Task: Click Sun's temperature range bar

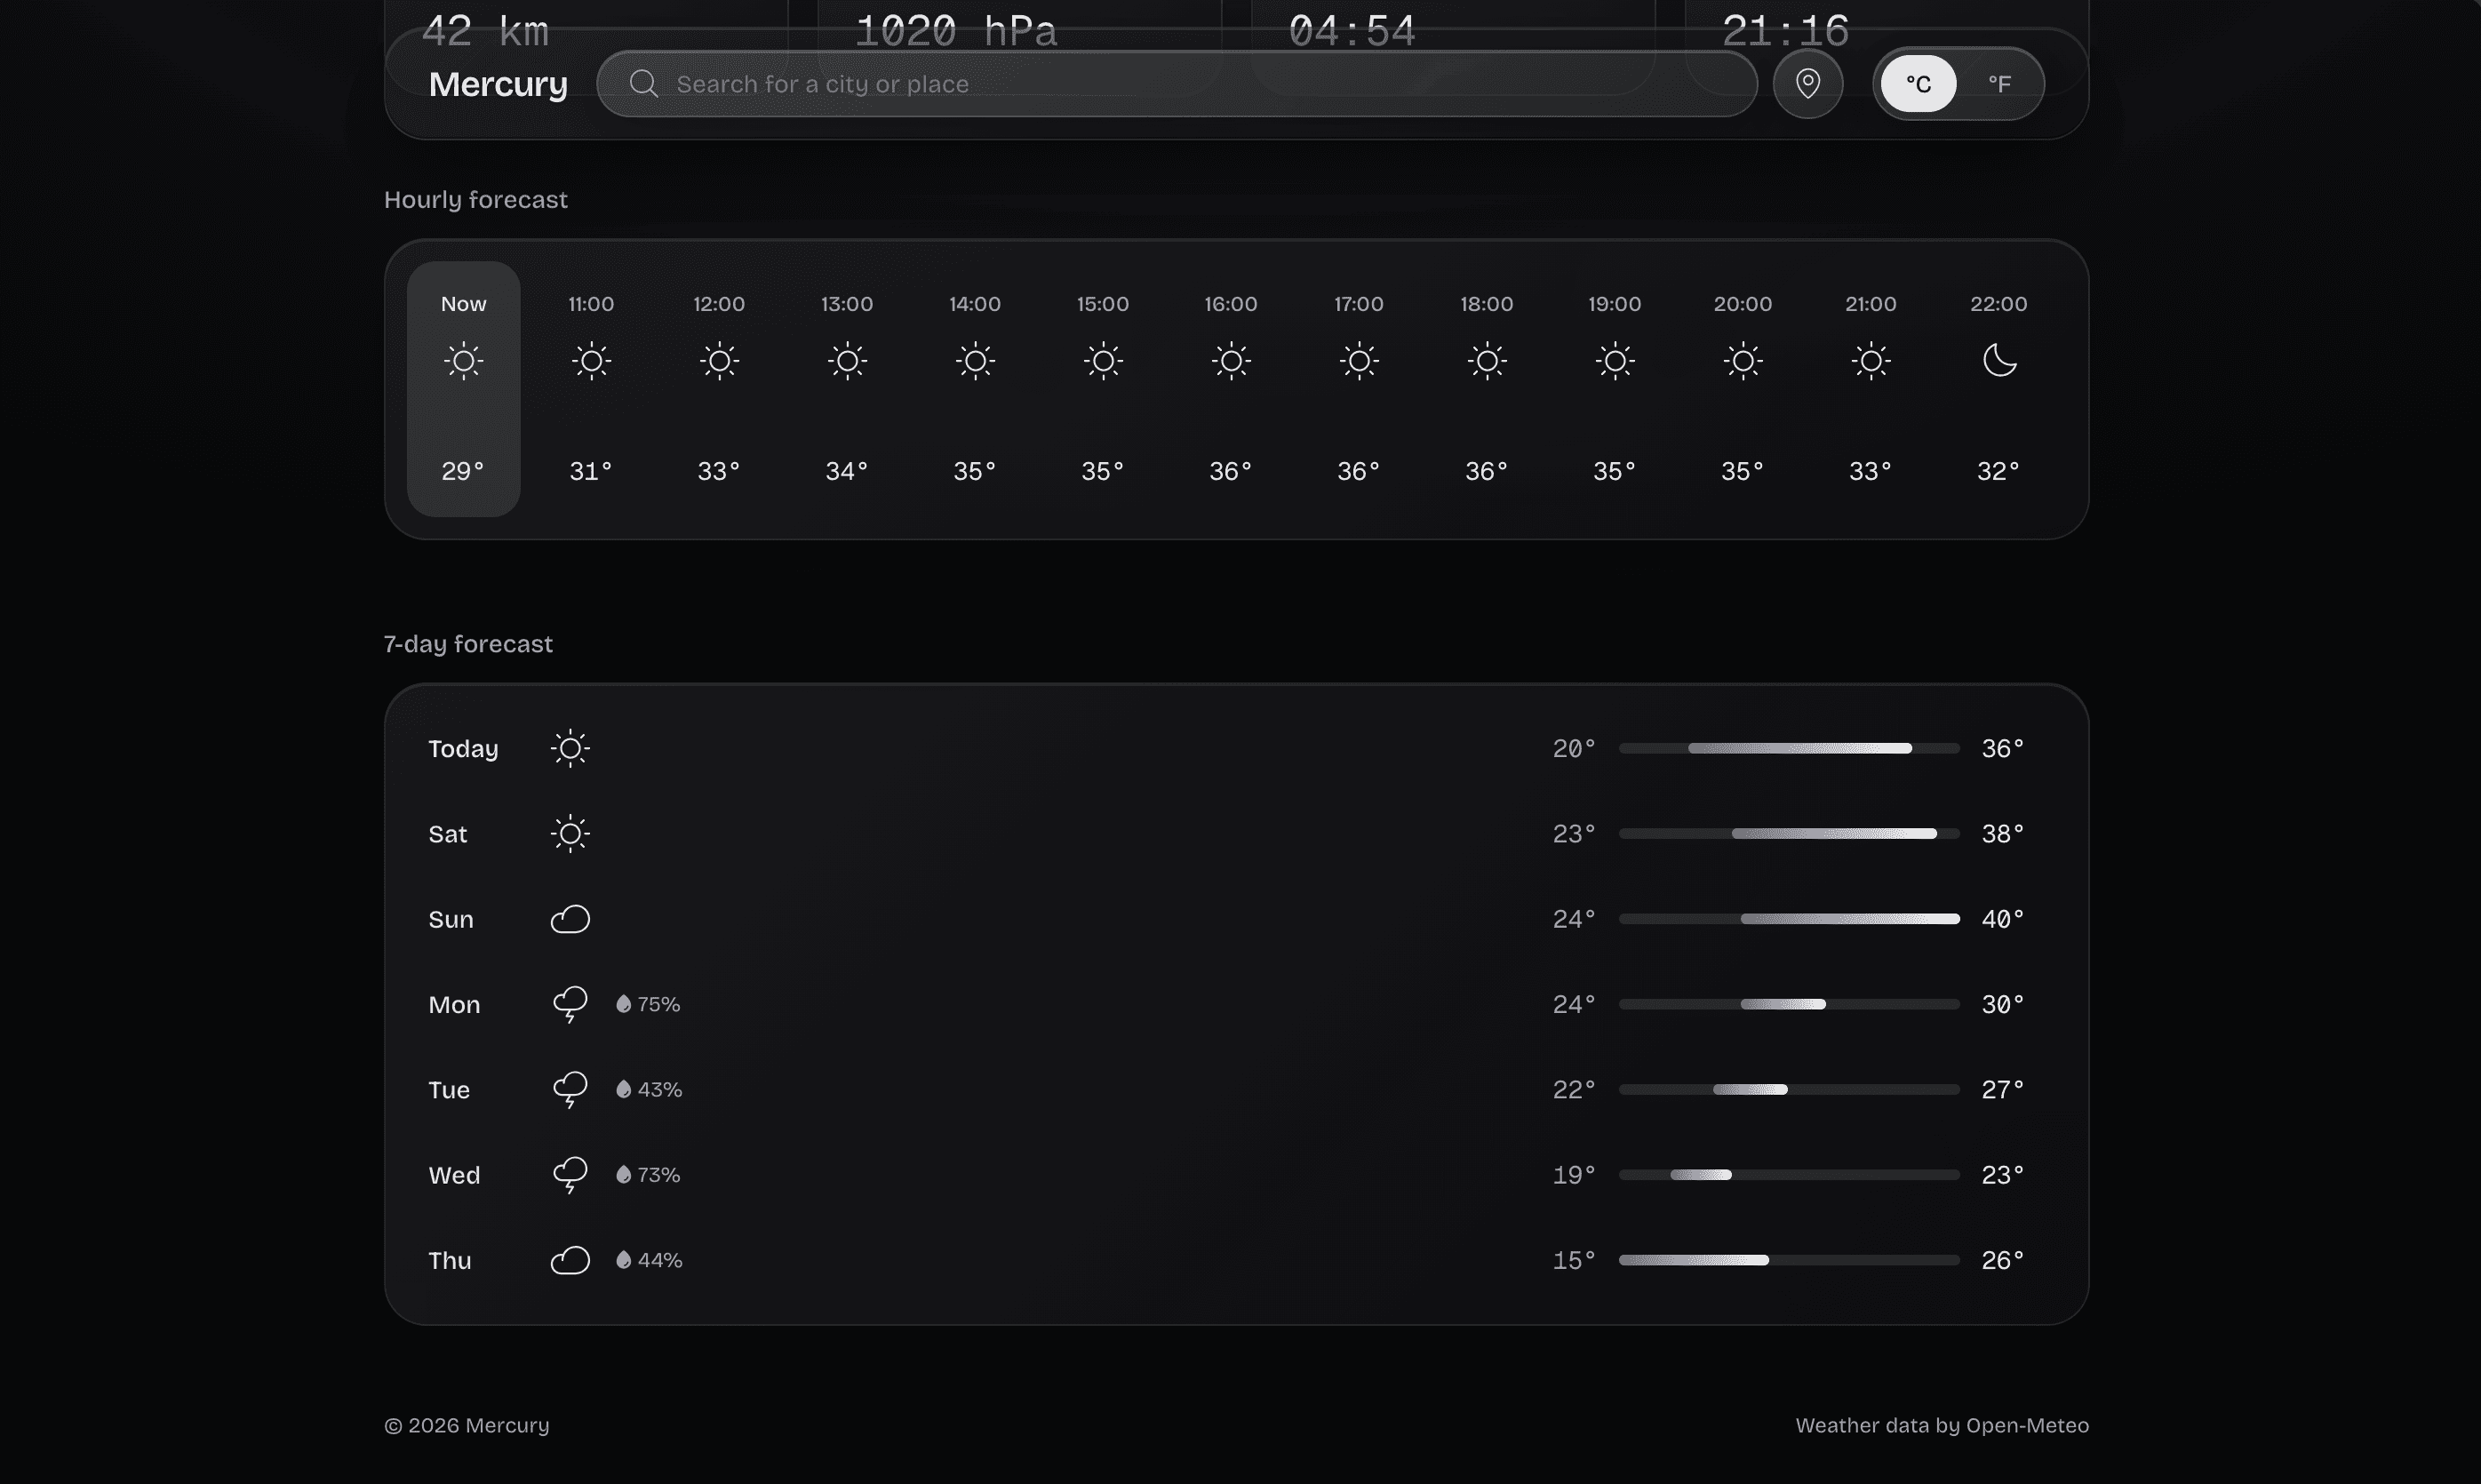Action: point(1789,919)
